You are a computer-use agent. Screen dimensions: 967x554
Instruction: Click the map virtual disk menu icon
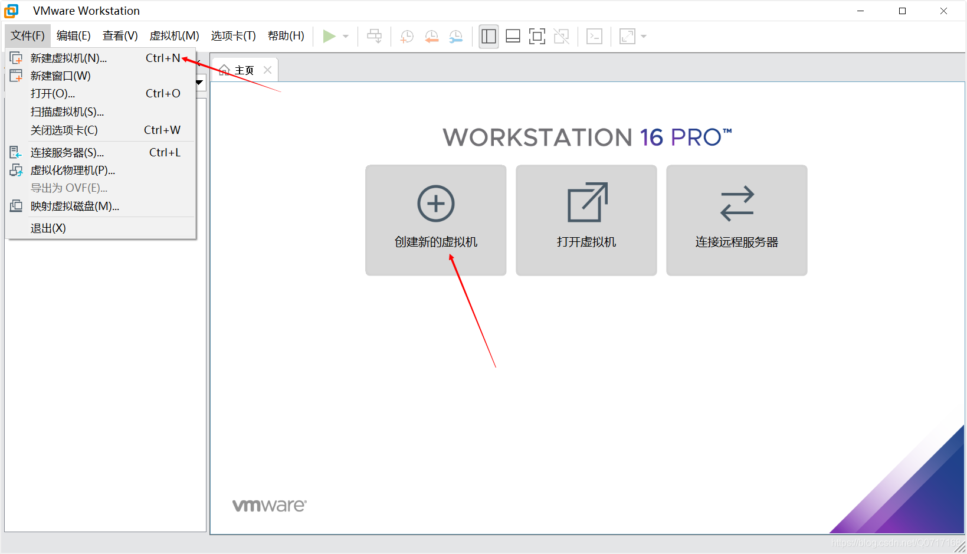point(16,206)
